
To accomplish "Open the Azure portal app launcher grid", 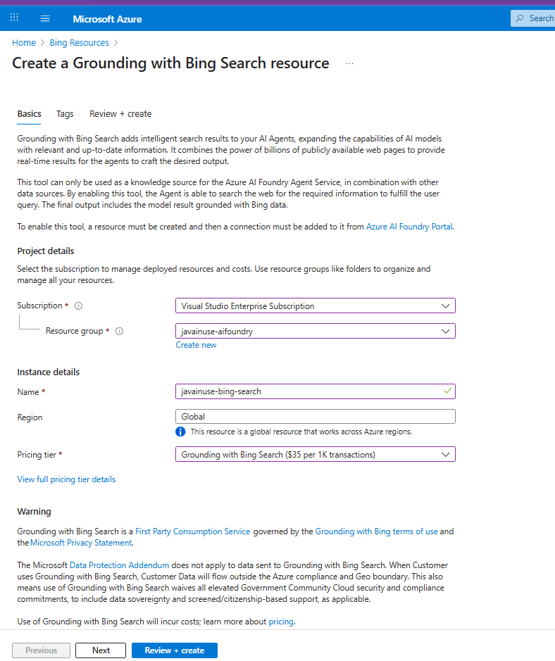I will click(x=14, y=18).
